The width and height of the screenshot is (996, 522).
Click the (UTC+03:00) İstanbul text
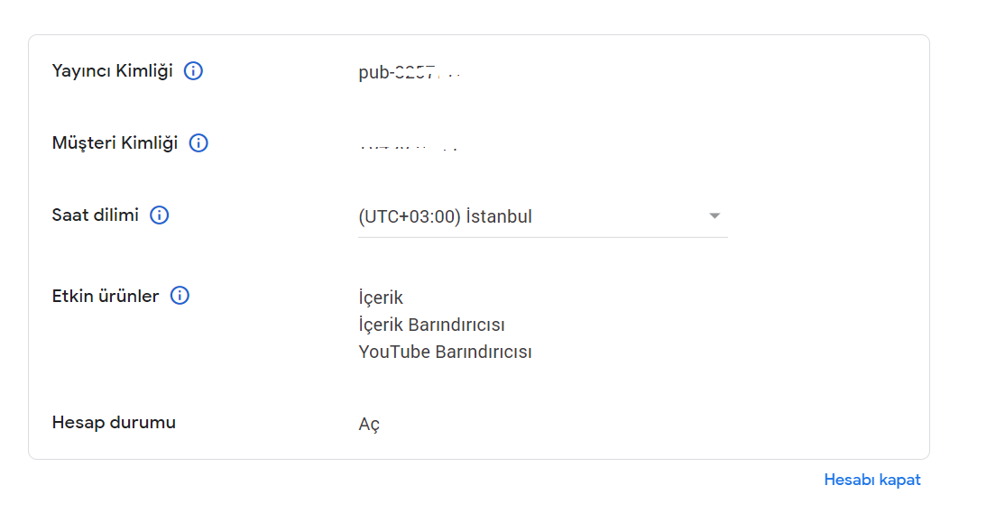(445, 216)
